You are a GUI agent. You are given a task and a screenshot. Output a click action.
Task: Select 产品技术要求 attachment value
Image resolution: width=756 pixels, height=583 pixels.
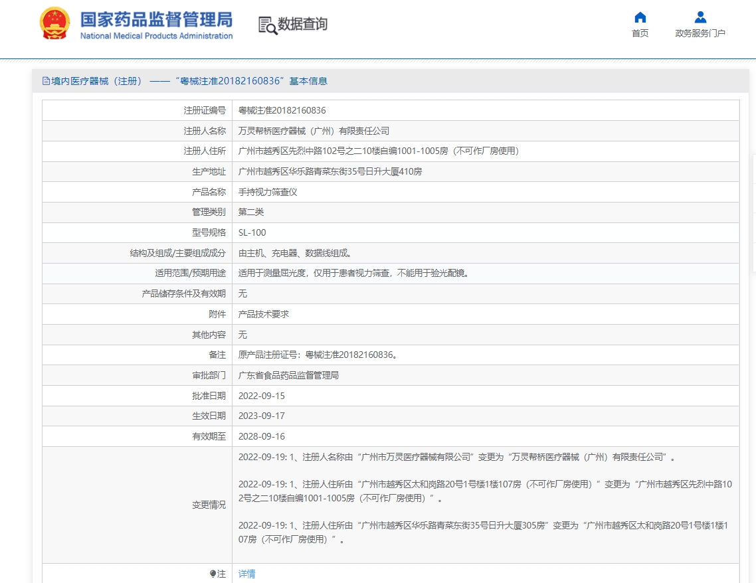264,314
